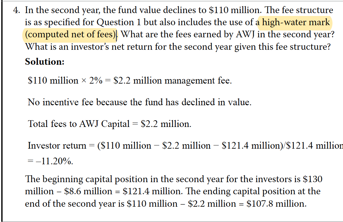343x222 pixels.
Task: Click "investor's net return" in the question
Action: pyautogui.click(x=109, y=47)
